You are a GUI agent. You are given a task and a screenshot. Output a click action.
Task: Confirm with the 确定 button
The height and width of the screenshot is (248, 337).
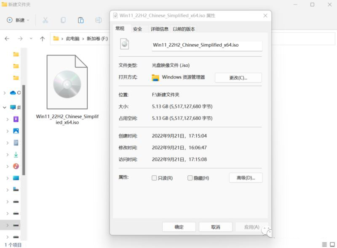coord(179,227)
